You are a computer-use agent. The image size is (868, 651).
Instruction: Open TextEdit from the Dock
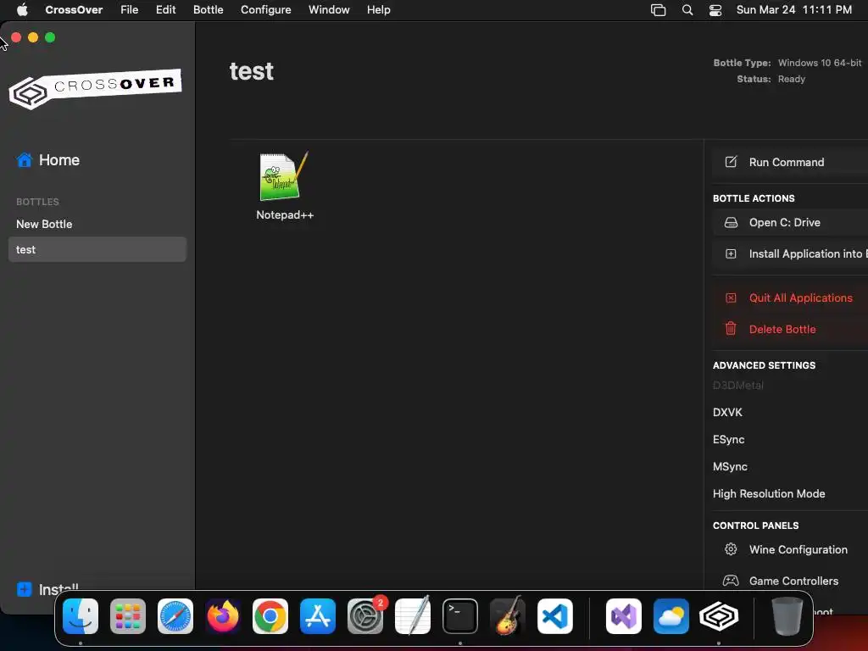[413, 615]
